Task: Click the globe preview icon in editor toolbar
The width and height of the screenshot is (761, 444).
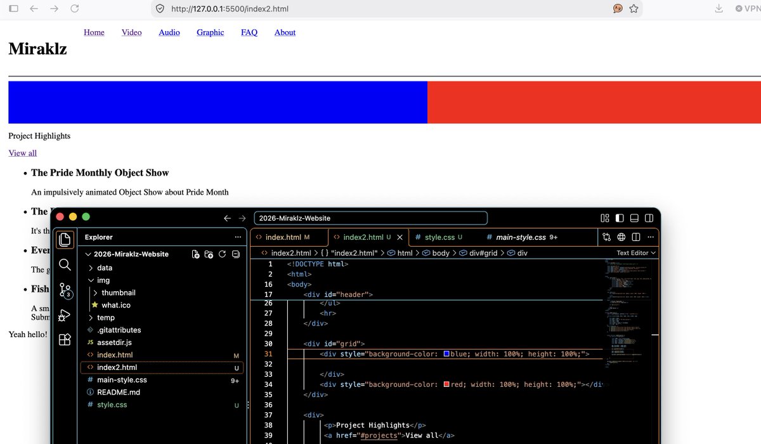Action: (x=621, y=237)
